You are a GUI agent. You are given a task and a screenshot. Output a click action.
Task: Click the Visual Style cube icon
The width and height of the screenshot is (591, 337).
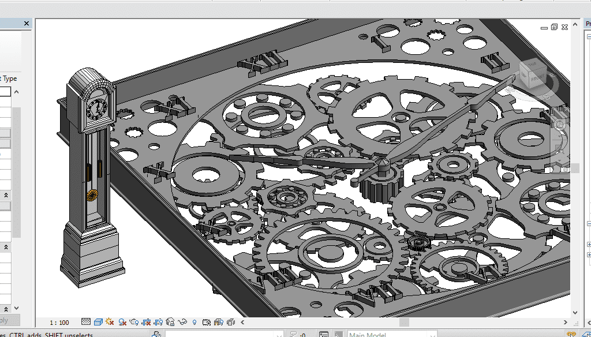[98, 322]
